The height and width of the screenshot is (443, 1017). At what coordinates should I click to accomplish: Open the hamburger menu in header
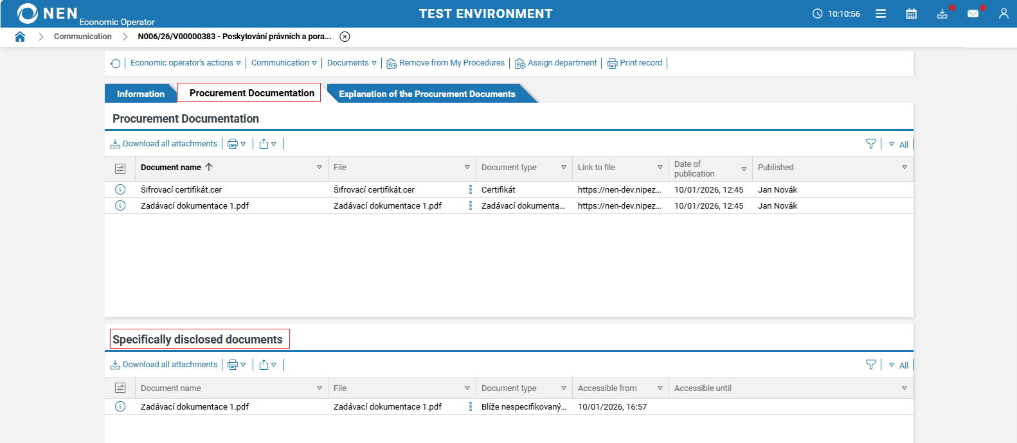coord(881,13)
